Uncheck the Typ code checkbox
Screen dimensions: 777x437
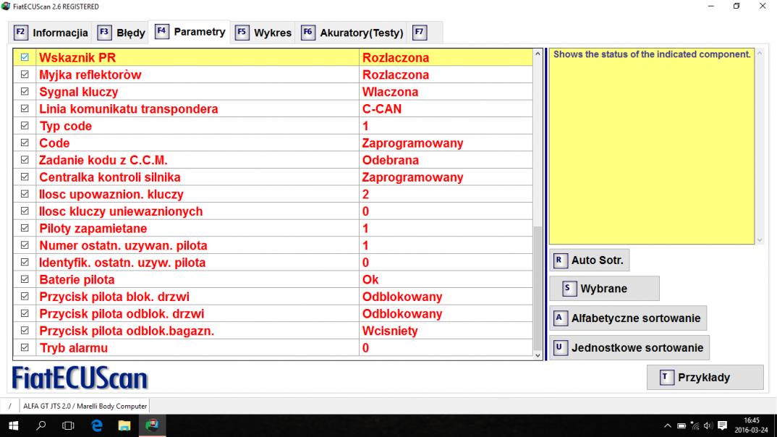point(25,126)
